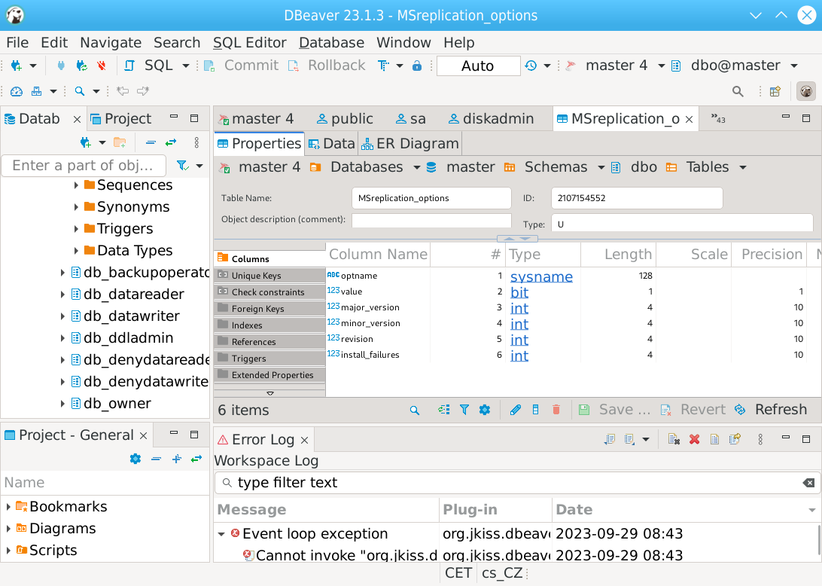The height and width of the screenshot is (586, 822).
Task: Click the Error Log filter text field
Action: tap(516, 483)
